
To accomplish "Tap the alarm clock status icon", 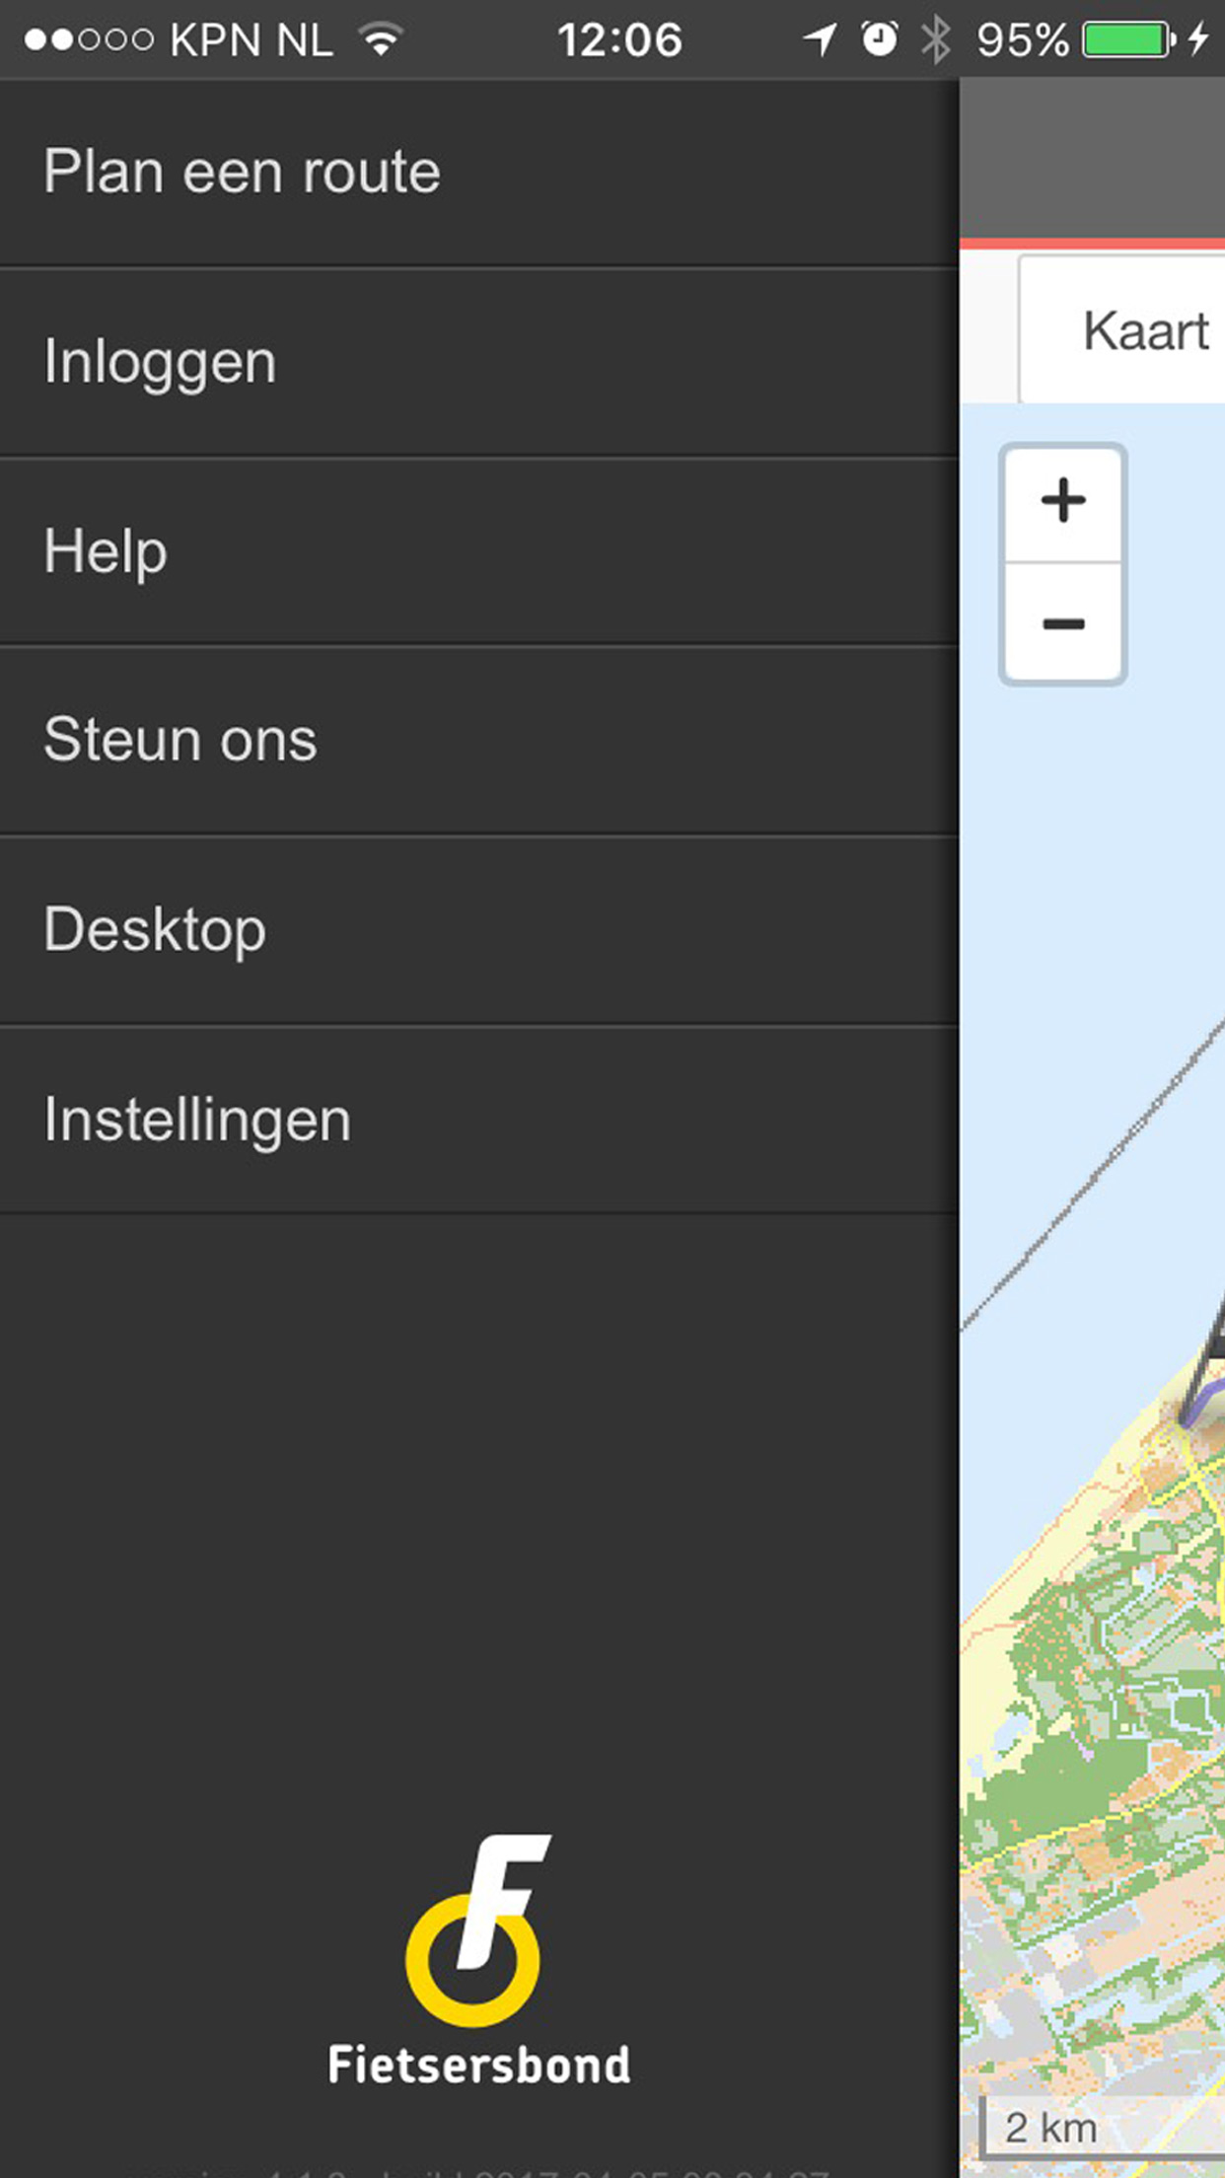I will pyautogui.click(x=879, y=39).
